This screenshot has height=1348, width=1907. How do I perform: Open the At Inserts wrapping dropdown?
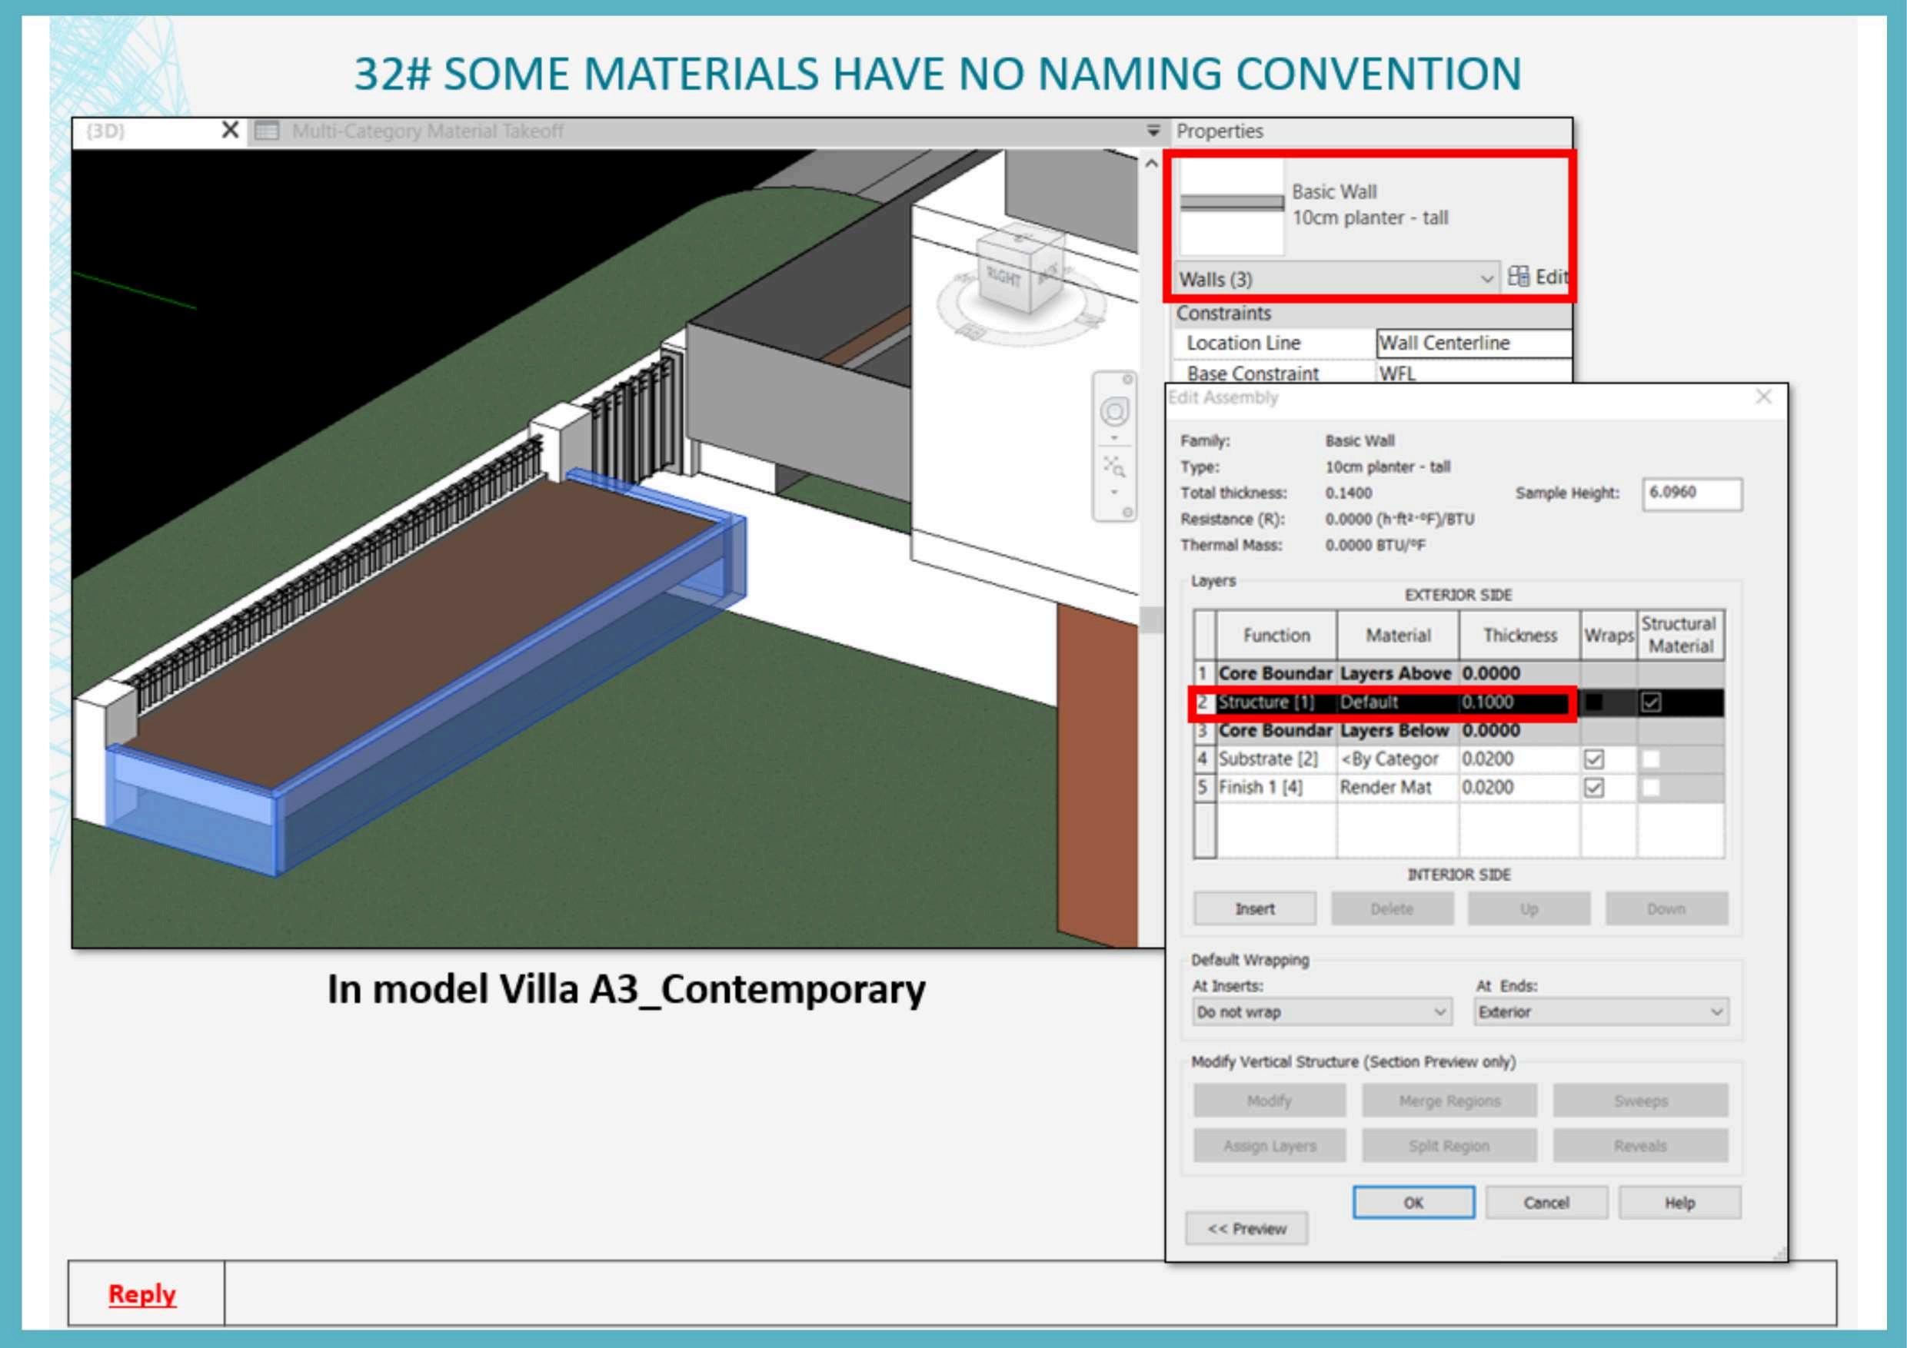click(1439, 1012)
